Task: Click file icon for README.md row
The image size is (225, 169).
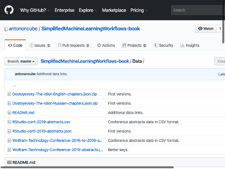Action: pyautogui.click(x=9, y=113)
